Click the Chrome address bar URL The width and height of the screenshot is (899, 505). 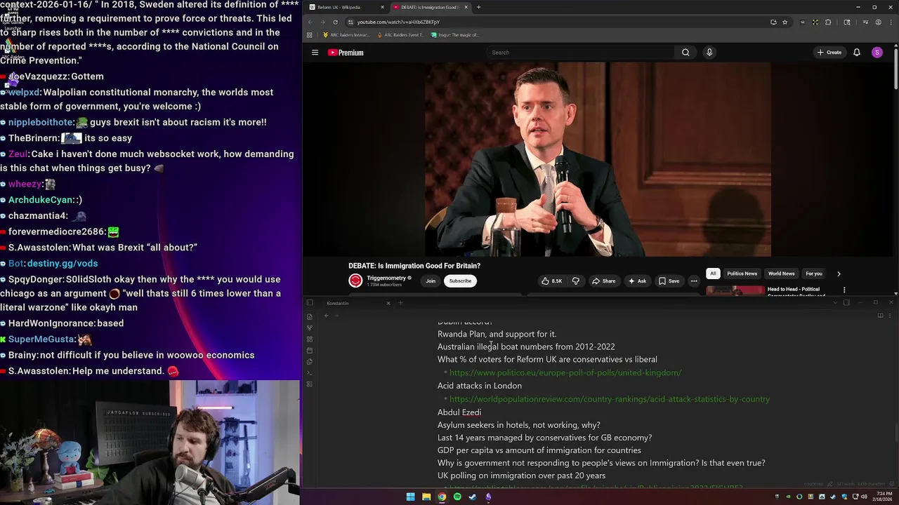pos(398,22)
